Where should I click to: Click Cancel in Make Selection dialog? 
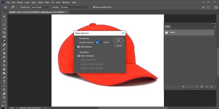pyautogui.click(x=118, y=45)
